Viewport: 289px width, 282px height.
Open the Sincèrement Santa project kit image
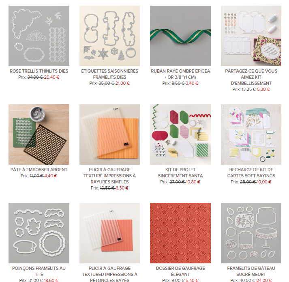[x=180, y=134]
